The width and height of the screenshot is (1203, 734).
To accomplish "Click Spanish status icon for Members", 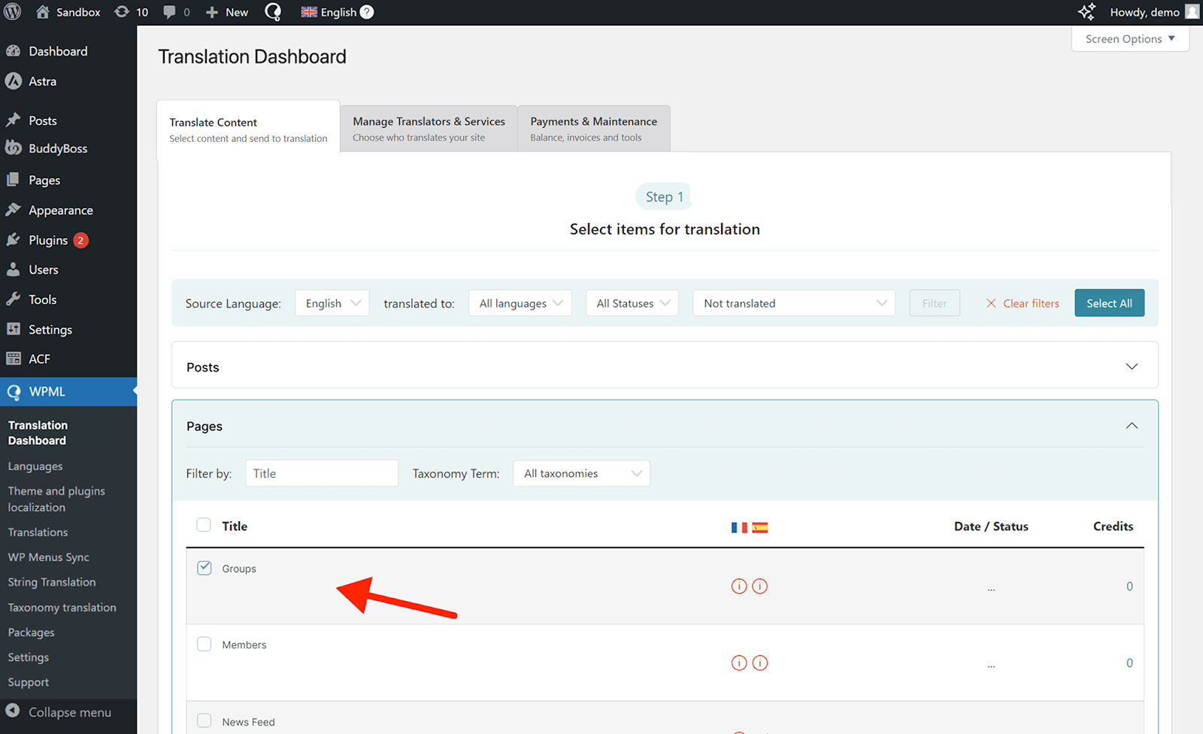I will click(760, 663).
